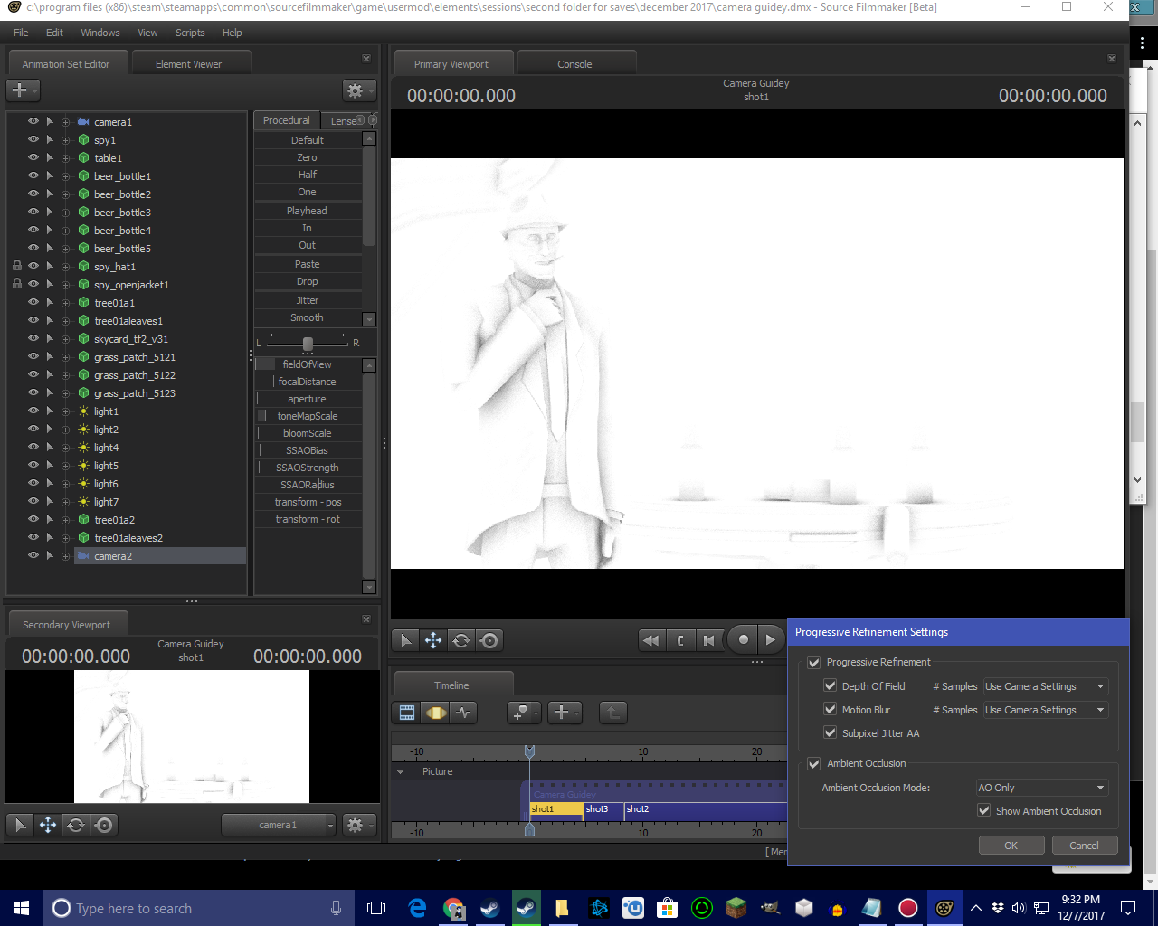Toggle Show Ambient Occlusion checkbox
The width and height of the screenshot is (1158, 926).
984,811
